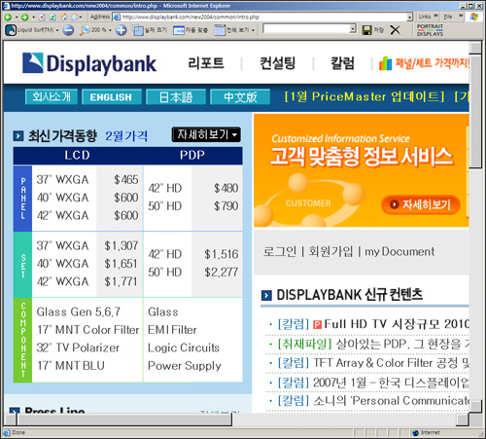Expand the Links toolbar chevron
Screen dimensions: 486x439
coord(435,16)
